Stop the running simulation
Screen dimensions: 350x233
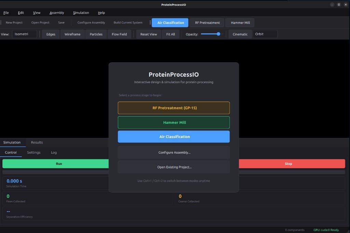click(288, 164)
